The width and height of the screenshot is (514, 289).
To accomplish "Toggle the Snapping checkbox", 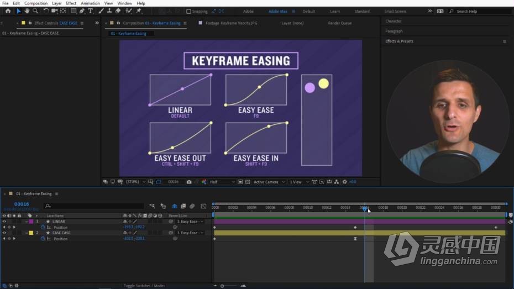I will pos(188,11).
